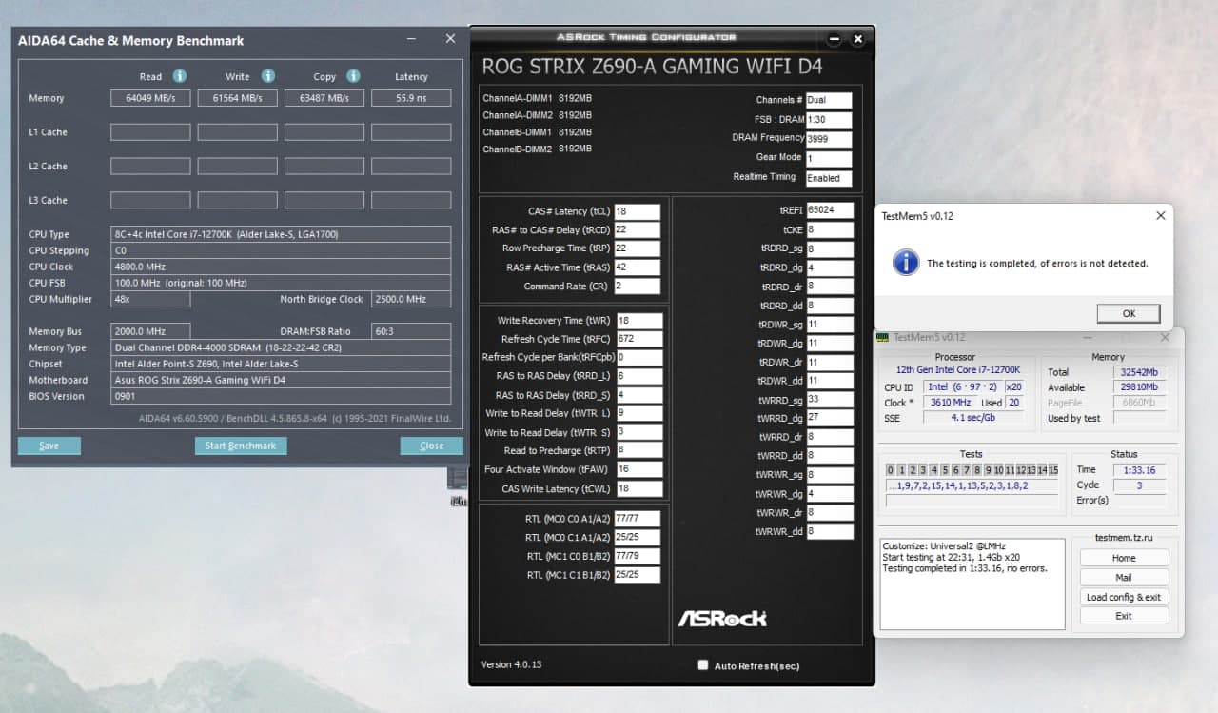Select the Read to Precharge (tRTP) field

(639, 451)
